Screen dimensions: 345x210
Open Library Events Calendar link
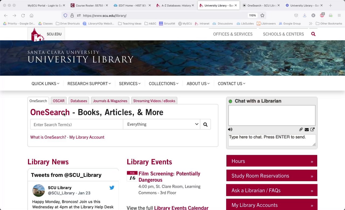pyautogui.click(x=181, y=208)
